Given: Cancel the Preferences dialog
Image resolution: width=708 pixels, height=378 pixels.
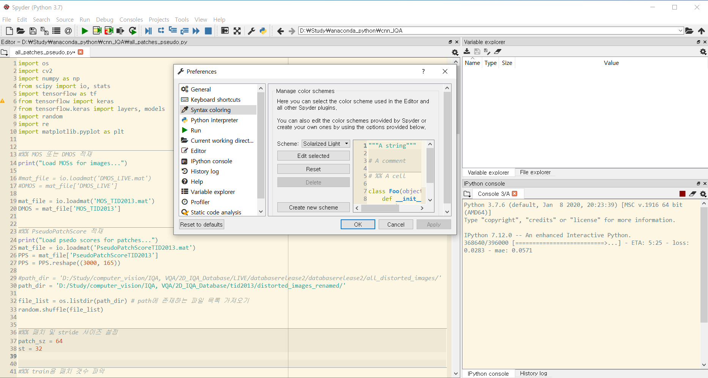Looking at the screenshot, I should (x=396, y=224).
